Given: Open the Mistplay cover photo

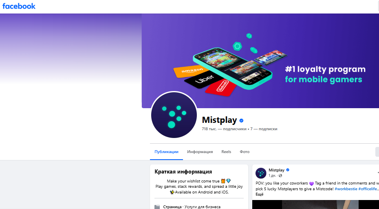Looking at the screenshot, I should 260,61.
